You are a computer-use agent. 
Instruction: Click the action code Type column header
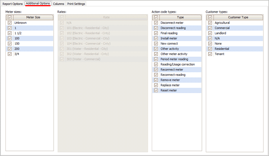tap(180, 17)
